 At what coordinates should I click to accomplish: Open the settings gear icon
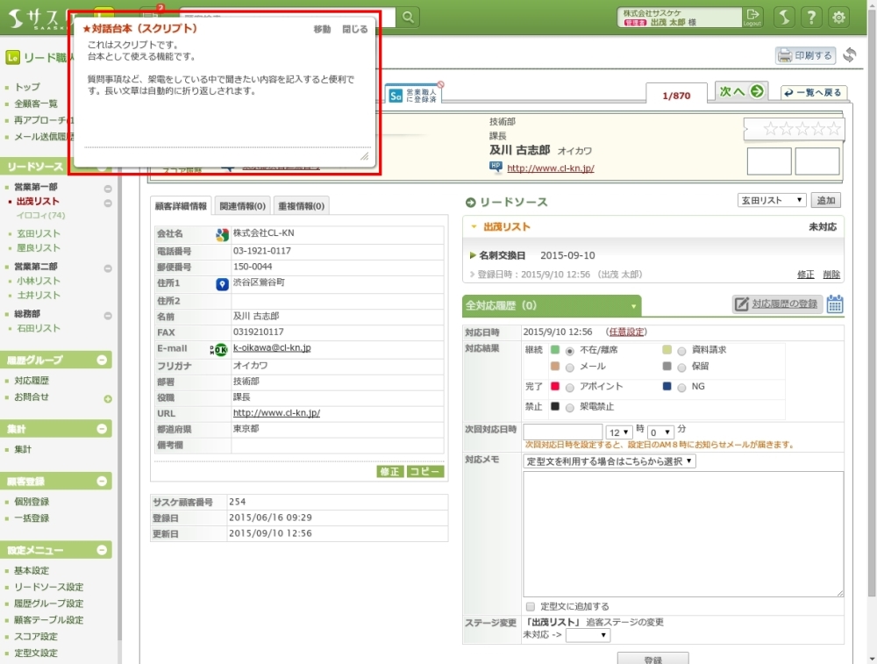pos(839,17)
